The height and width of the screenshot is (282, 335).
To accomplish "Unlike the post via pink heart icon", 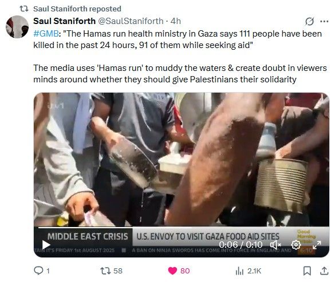I will [x=172, y=271].
